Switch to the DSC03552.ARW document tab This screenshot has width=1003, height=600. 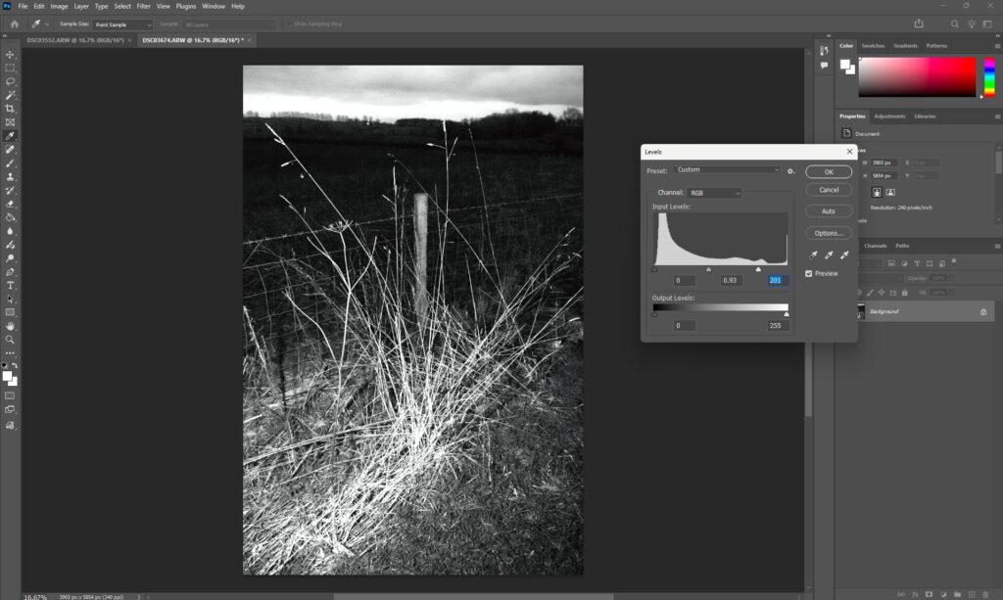click(x=75, y=40)
